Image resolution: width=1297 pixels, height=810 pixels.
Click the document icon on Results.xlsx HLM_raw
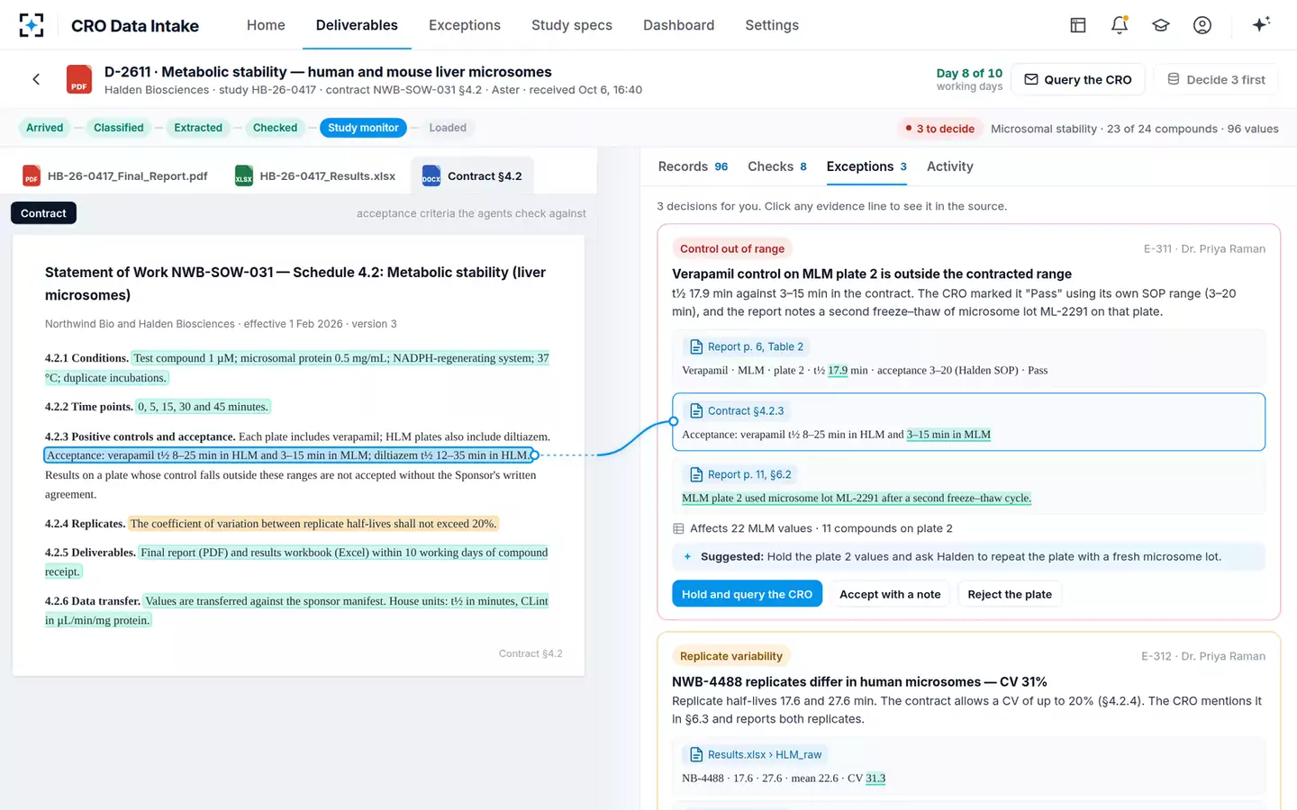(x=696, y=754)
